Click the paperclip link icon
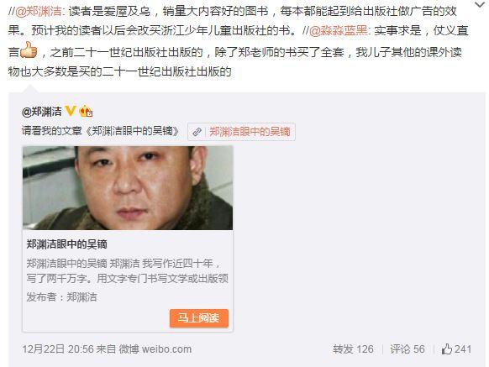The width and height of the screenshot is (489, 367). (x=197, y=132)
